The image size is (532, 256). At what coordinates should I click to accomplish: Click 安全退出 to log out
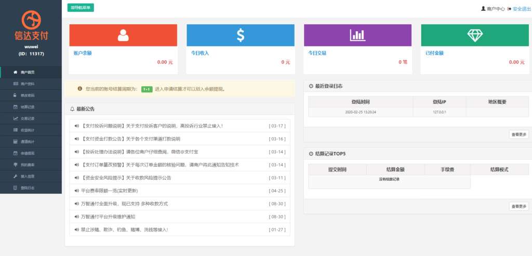[x=522, y=9]
